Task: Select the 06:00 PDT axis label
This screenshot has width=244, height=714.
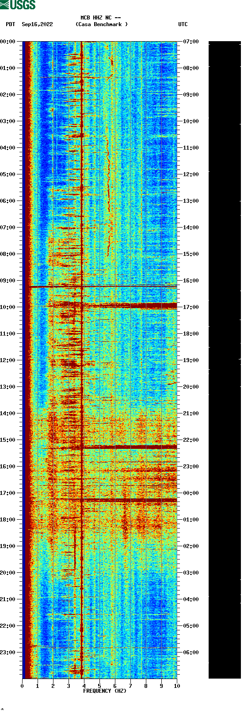Action: (x=8, y=201)
